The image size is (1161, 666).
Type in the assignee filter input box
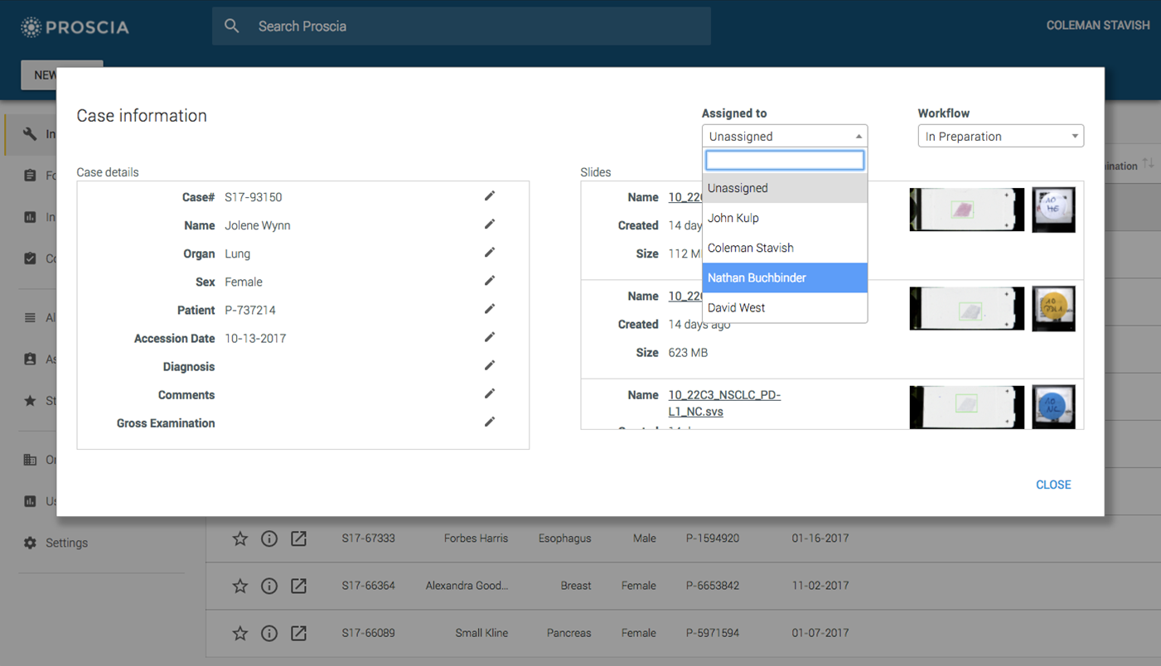784,160
